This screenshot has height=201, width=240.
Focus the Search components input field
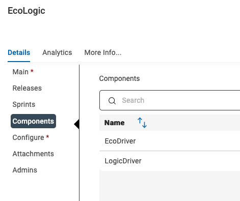(x=170, y=100)
